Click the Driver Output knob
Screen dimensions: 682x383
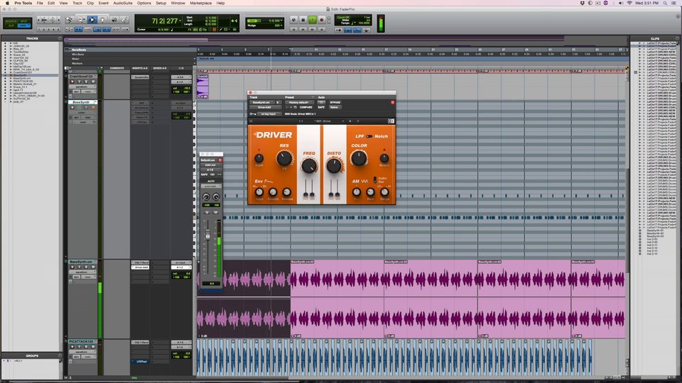click(x=384, y=158)
